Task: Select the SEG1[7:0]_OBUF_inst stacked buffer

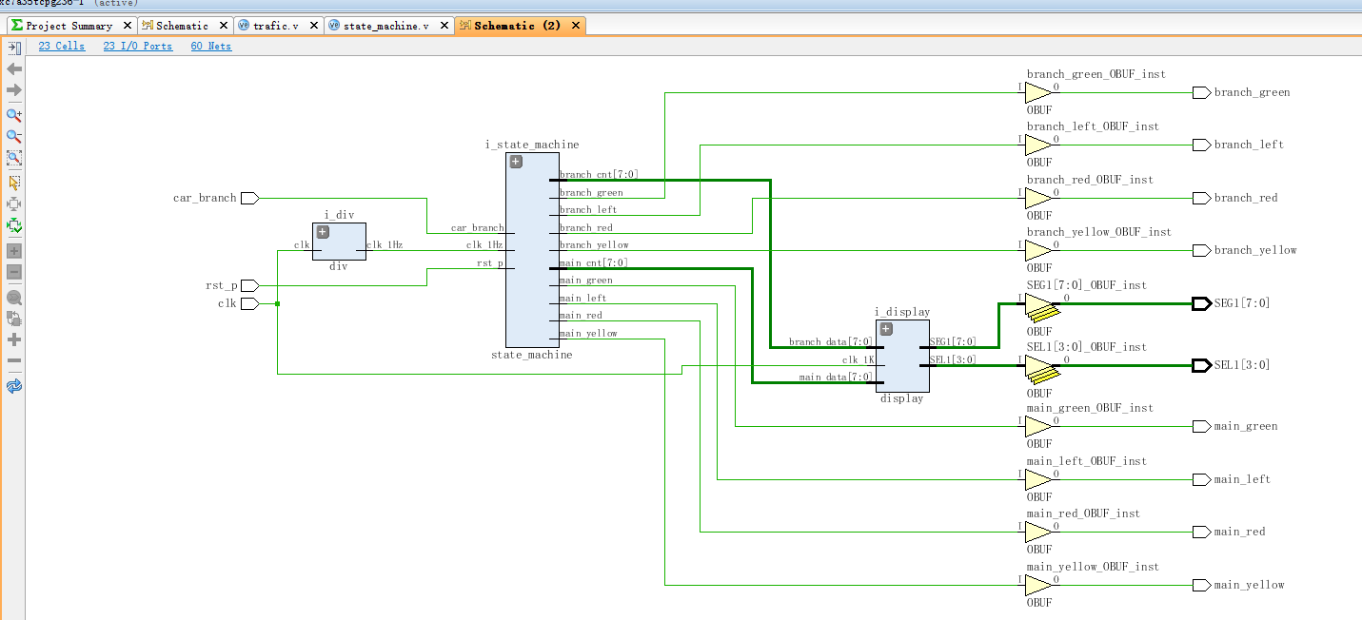Action: point(1040,307)
